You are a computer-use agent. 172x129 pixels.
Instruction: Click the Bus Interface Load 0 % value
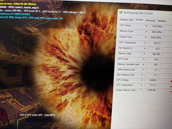click(152, 75)
